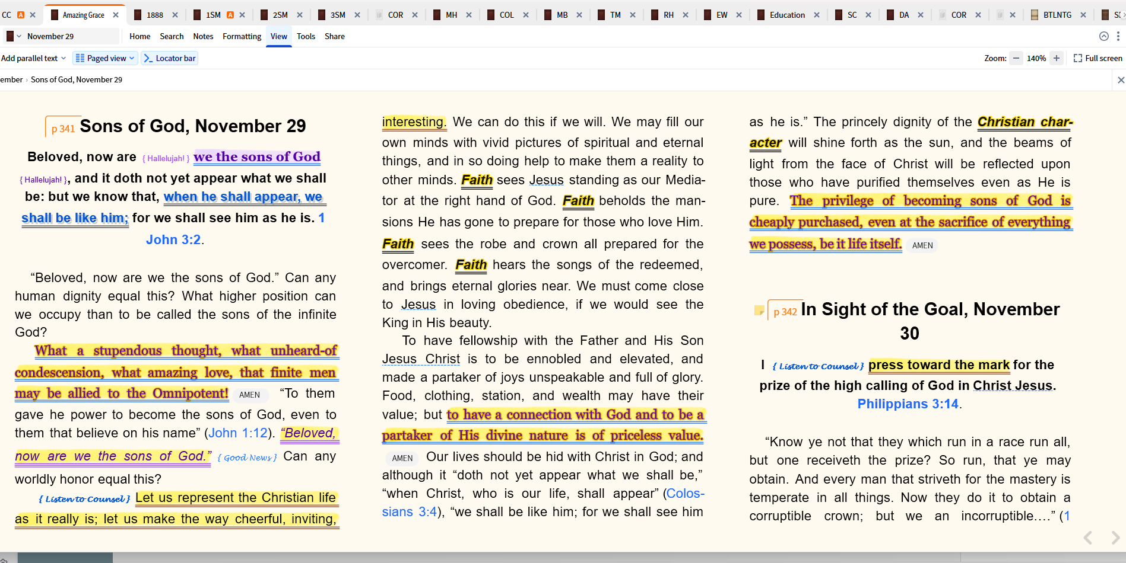Screen dimensions: 1126x563
Task: Open the Formatting menu
Action: point(242,36)
